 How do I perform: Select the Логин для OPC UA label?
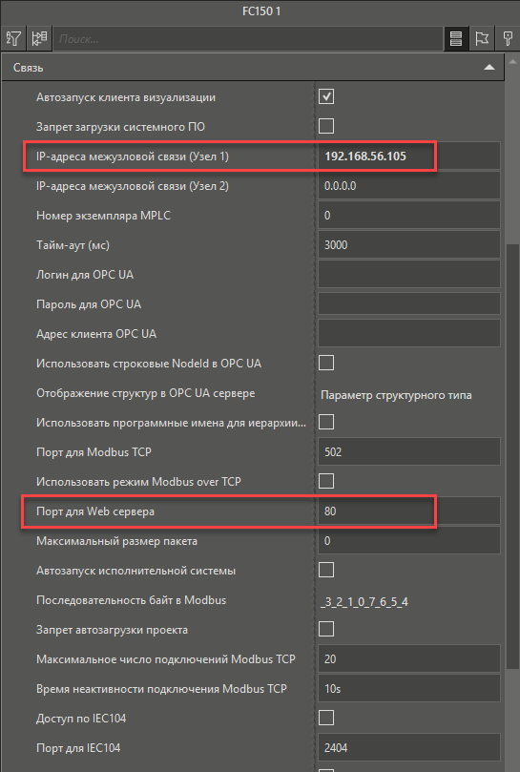pos(85,275)
